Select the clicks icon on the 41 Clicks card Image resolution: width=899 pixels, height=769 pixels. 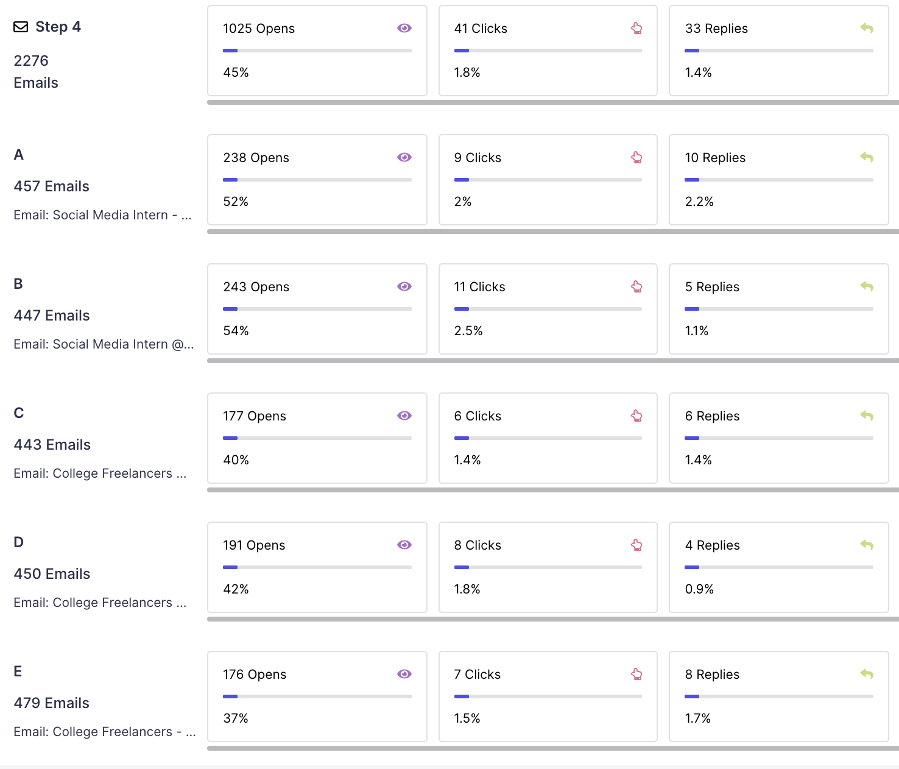(636, 28)
